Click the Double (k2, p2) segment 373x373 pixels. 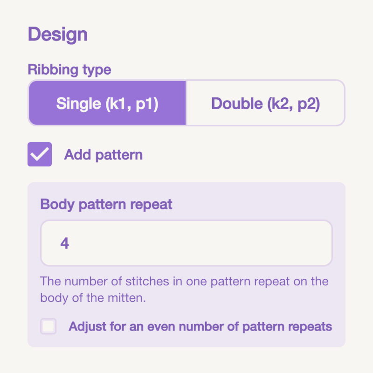[266, 103]
